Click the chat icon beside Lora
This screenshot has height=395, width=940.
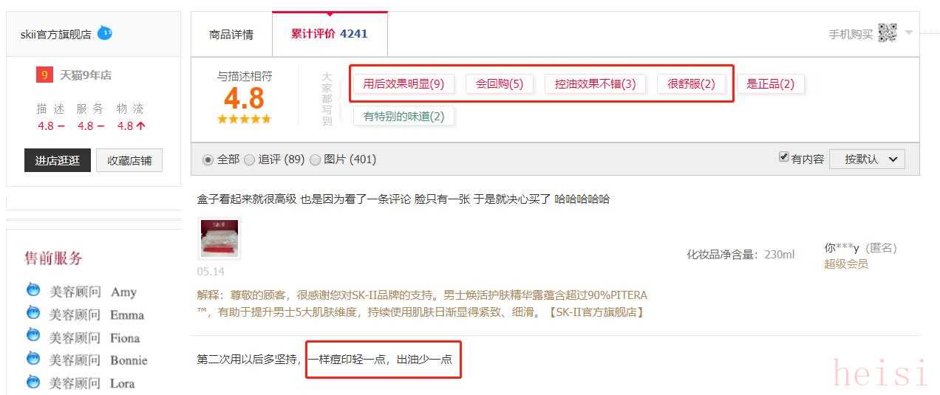tap(33, 381)
